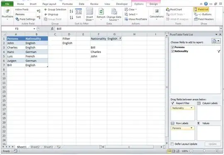Click Ungroup in the ribbon
The width and height of the screenshot is (224, 155).
click(51, 15)
